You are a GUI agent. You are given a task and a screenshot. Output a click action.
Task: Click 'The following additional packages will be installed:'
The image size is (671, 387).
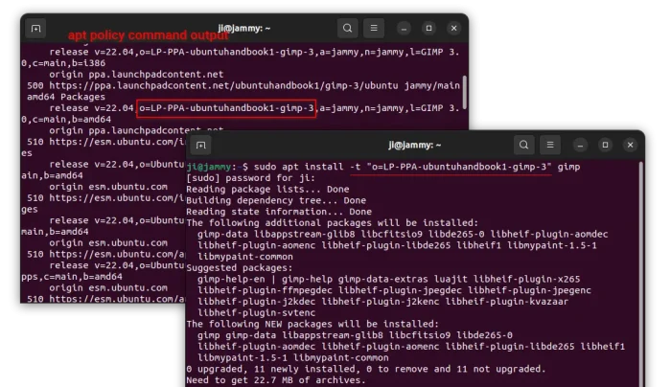coord(333,223)
